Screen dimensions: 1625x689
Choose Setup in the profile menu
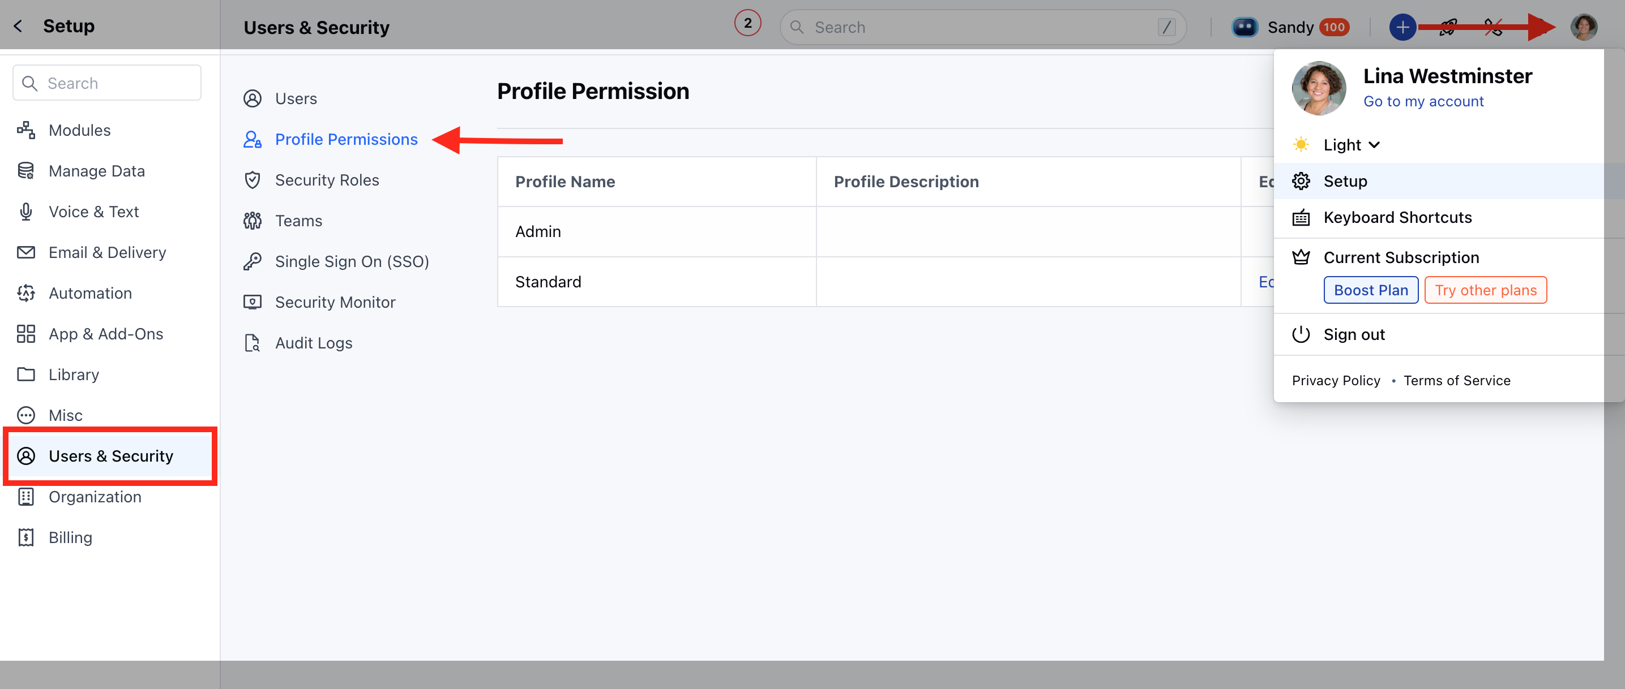(1345, 182)
